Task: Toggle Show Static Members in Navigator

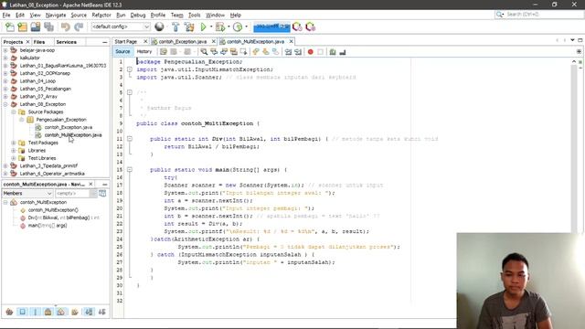Action: 36,312
